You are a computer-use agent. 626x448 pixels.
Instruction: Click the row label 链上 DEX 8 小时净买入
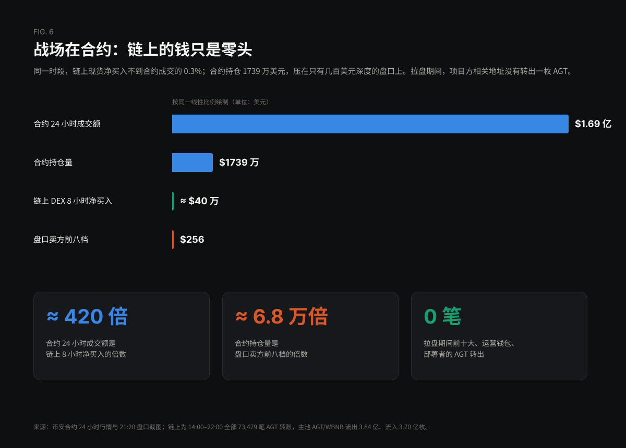click(73, 201)
